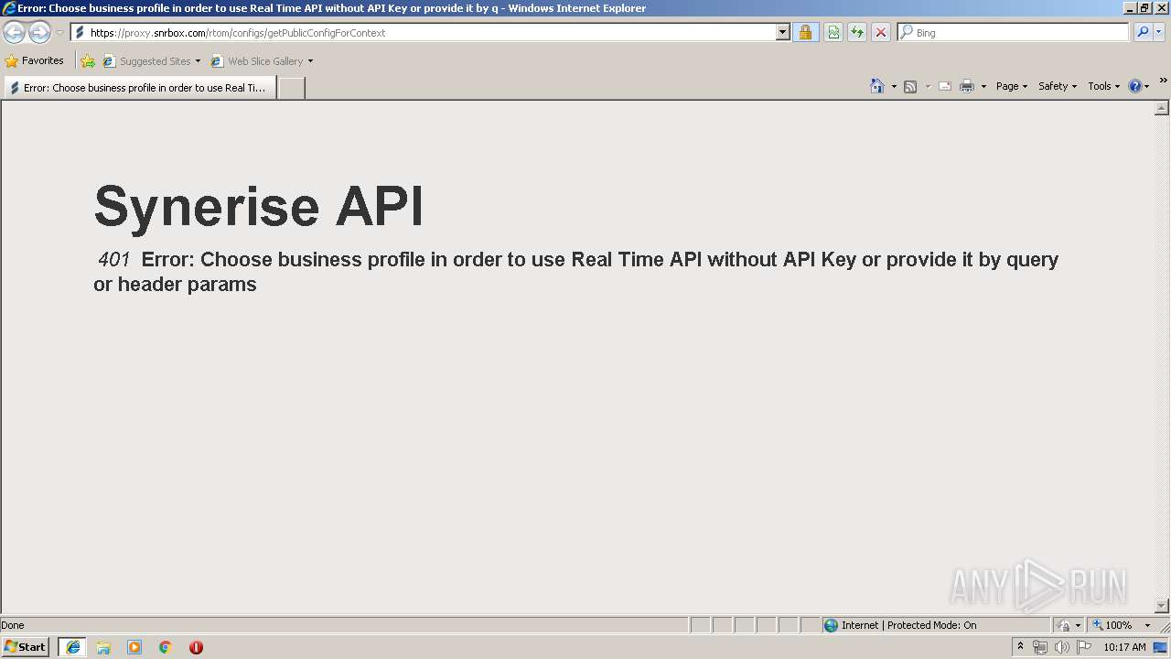The image size is (1171, 659).
Task: Open the Safety menu
Action: [1058, 86]
